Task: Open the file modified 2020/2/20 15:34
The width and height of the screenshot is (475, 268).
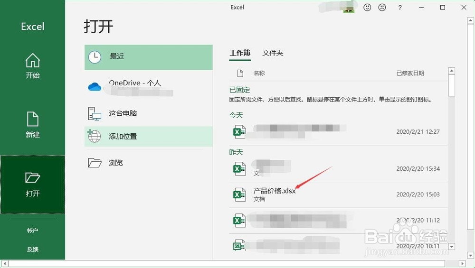Action: tap(338, 169)
